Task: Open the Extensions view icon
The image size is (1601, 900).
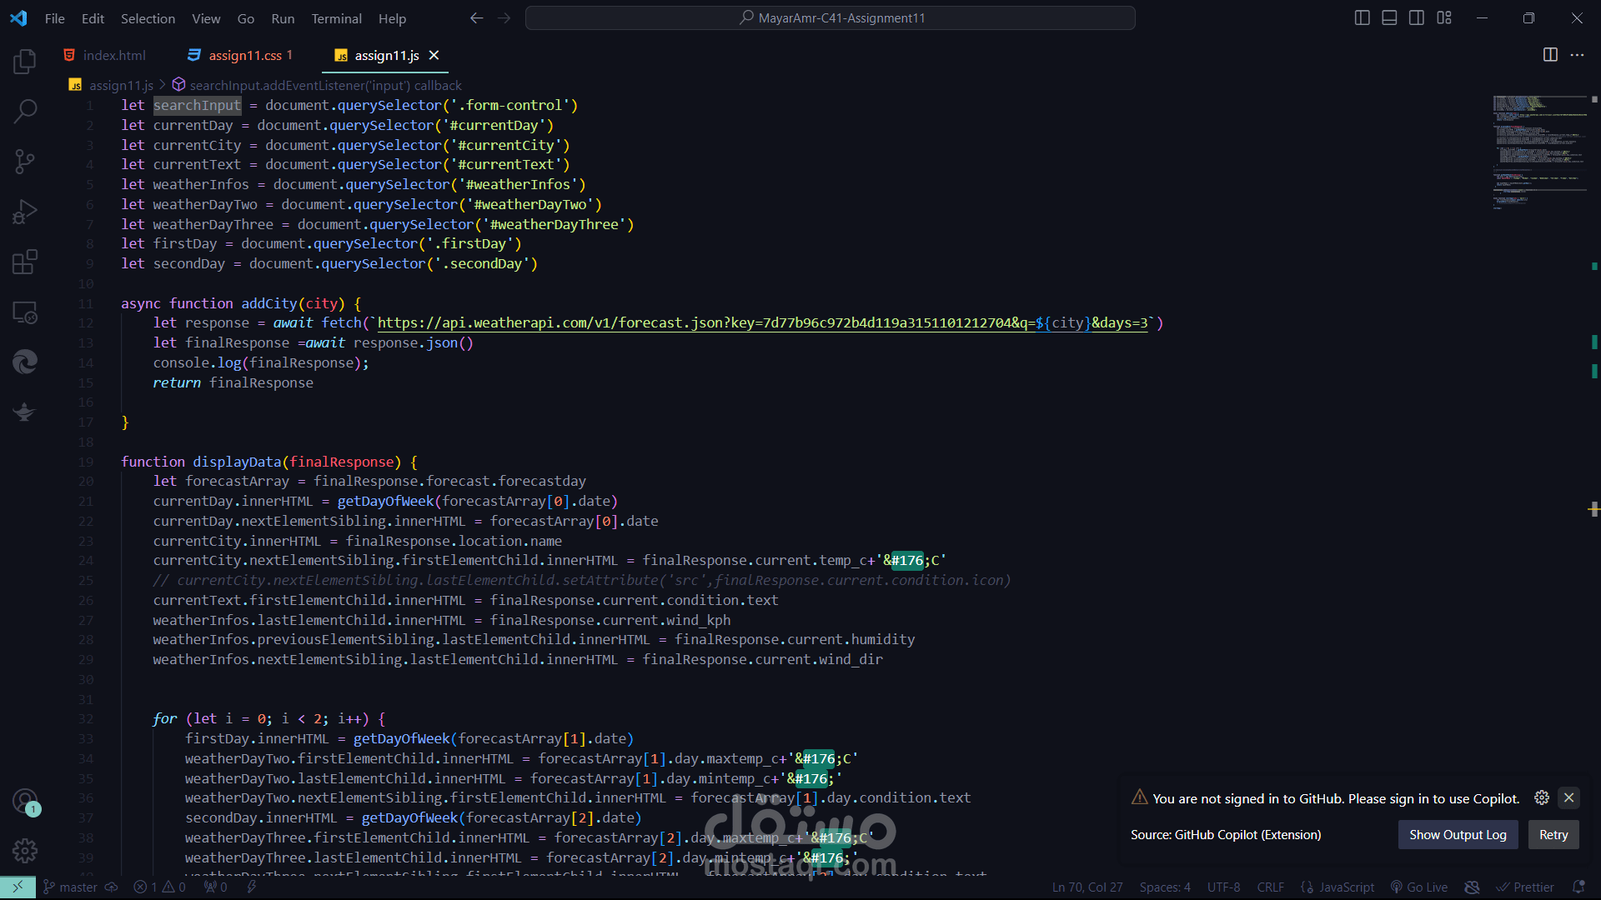Action: [x=25, y=262]
